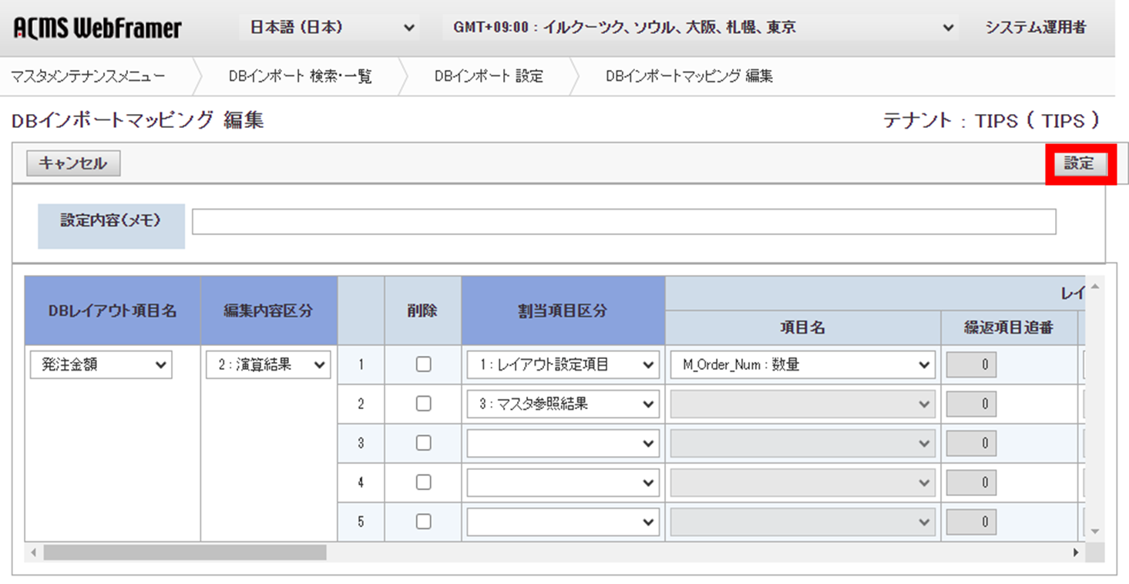1129x584 pixels.
Task: Open the 割当項目区分 dropdown in row 5
Action: coord(562,521)
